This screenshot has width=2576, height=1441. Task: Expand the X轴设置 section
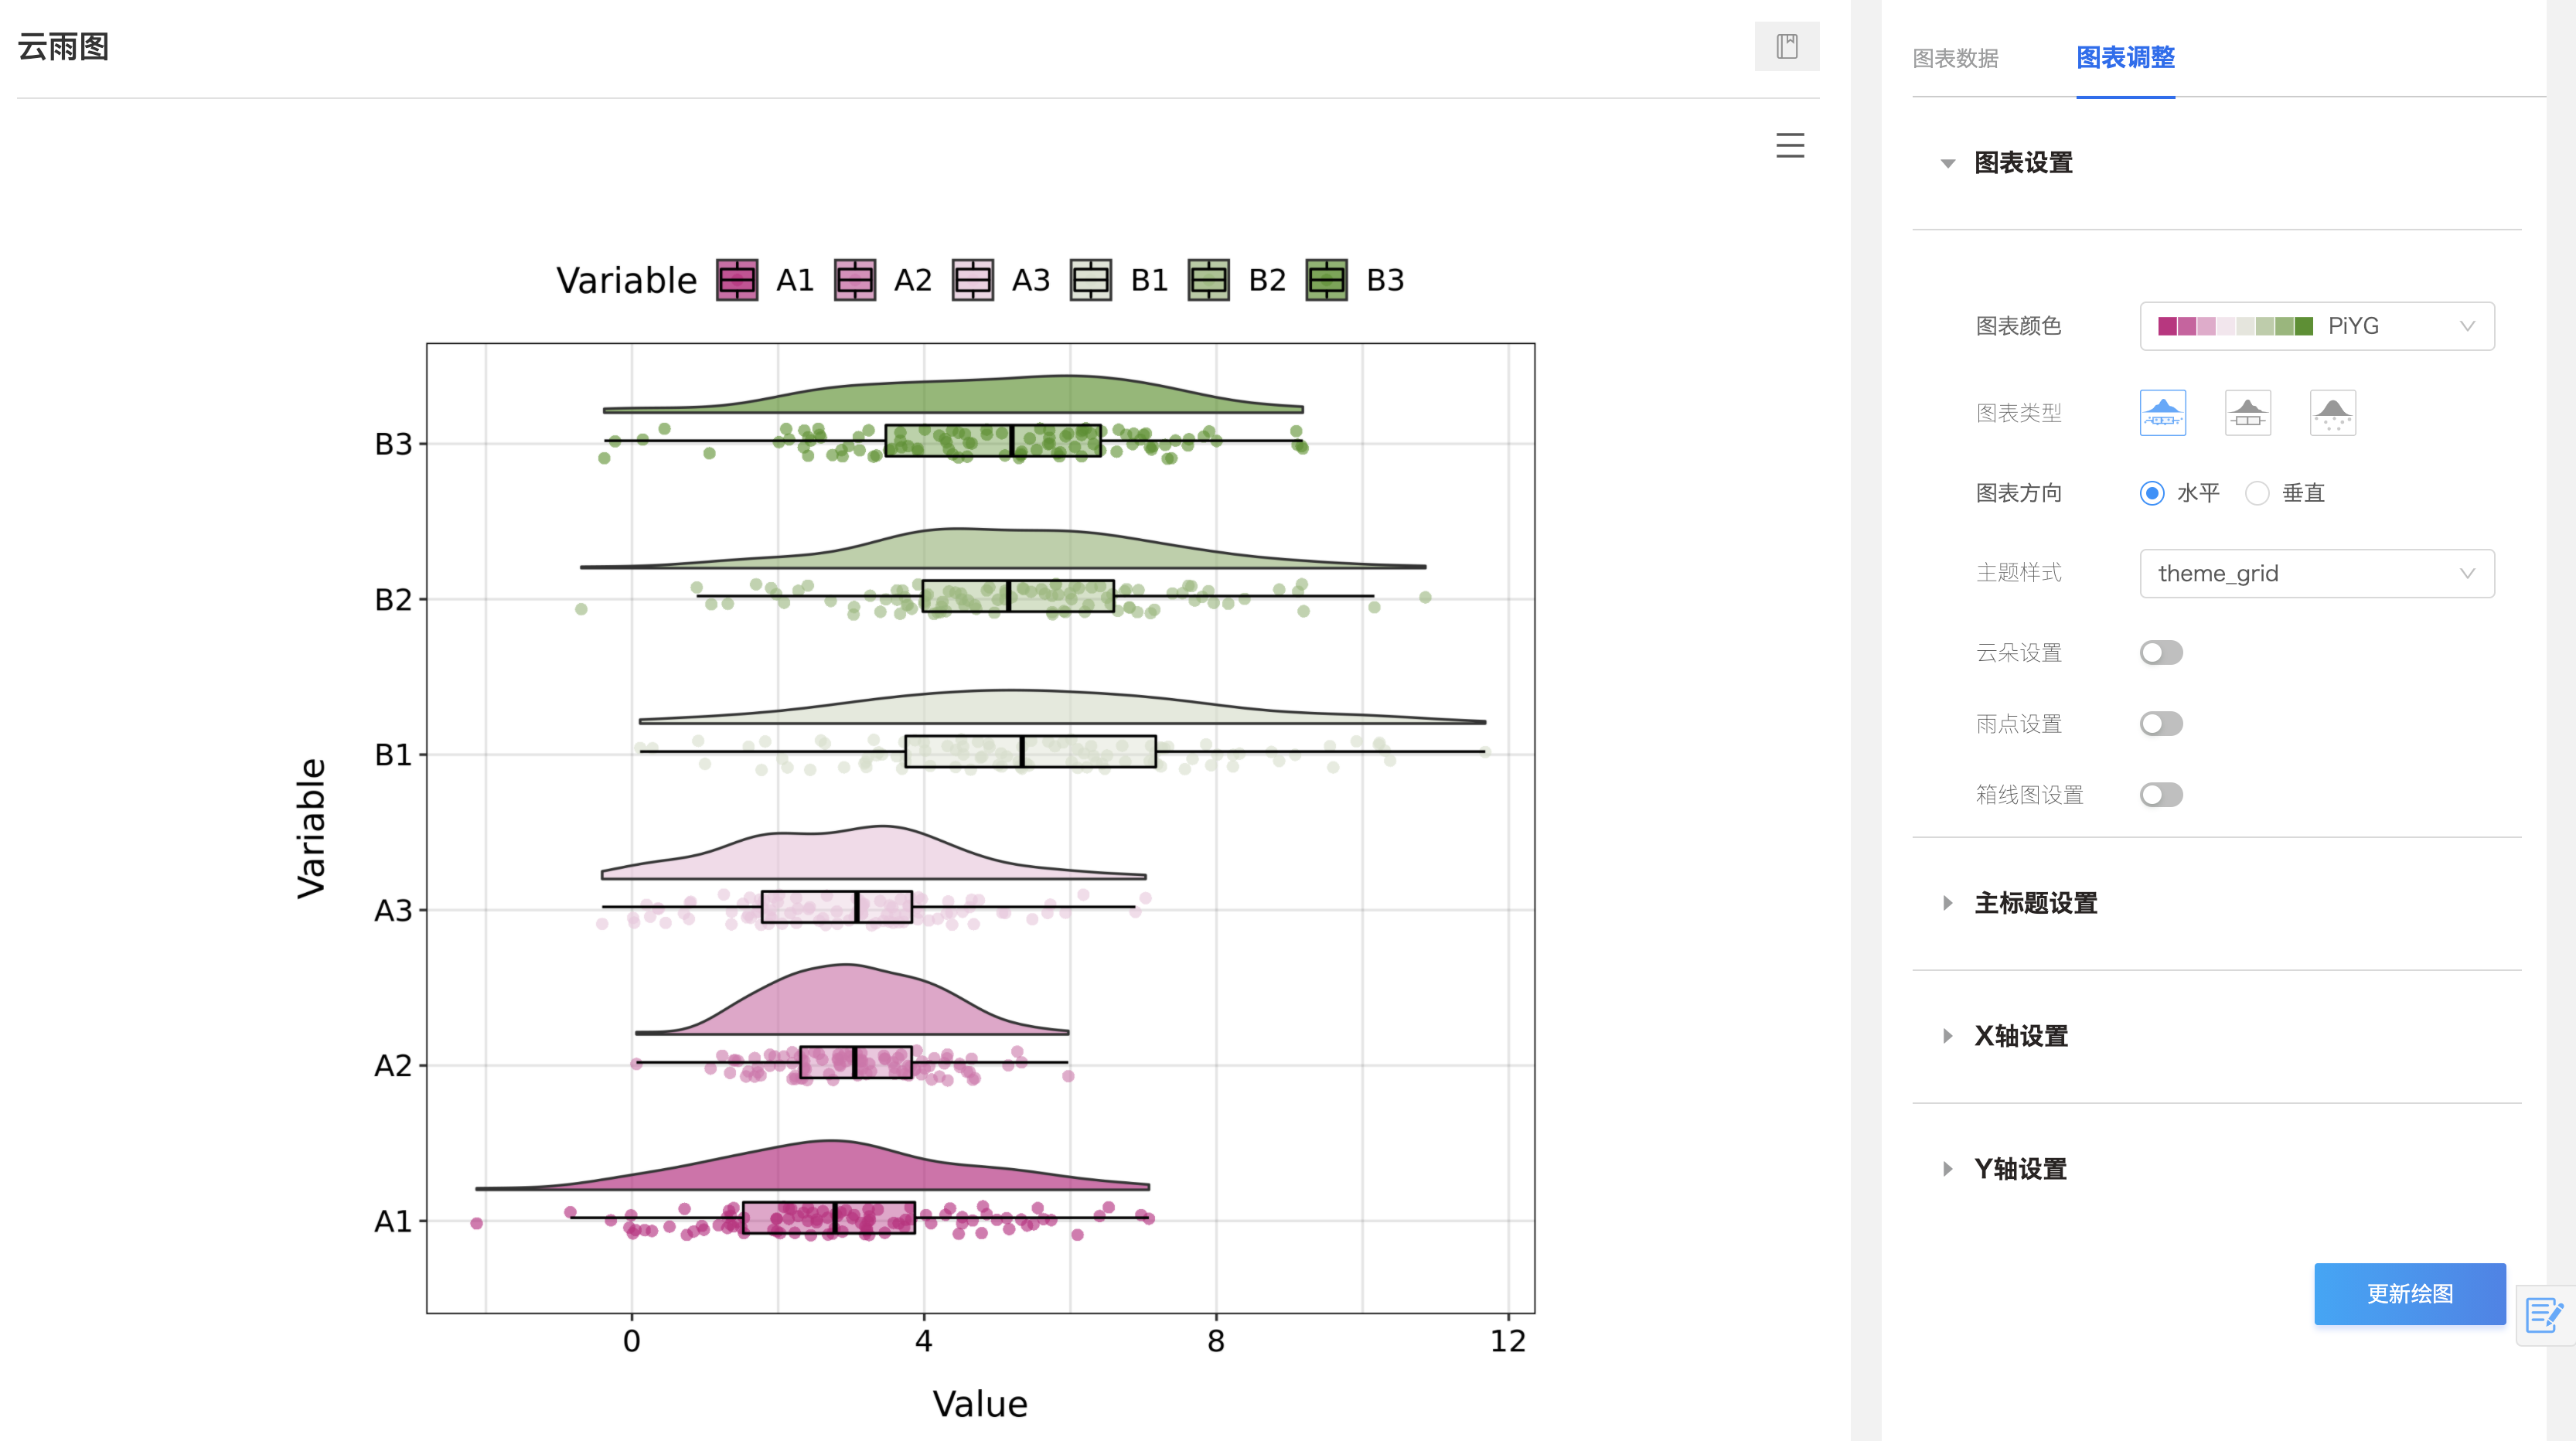pos(2020,1036)
